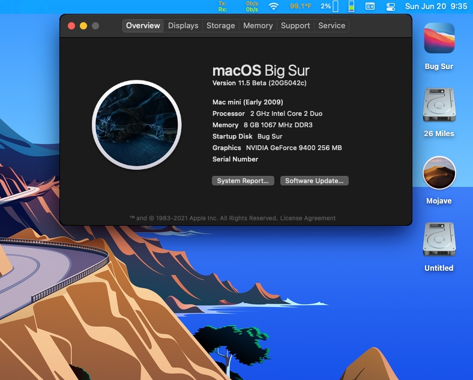
Task: Click the System Report button
Action: click(243, 181)
